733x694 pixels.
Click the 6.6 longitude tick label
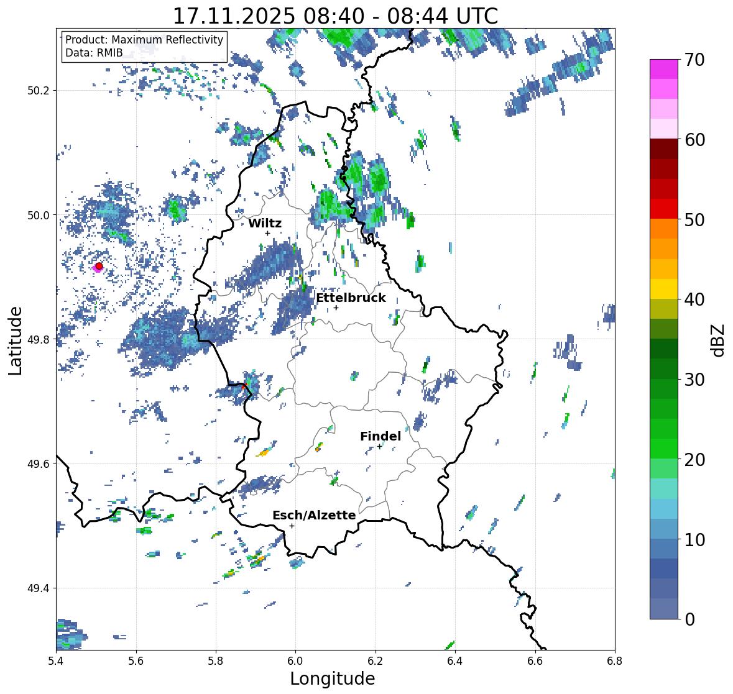(x=535, y=661)
